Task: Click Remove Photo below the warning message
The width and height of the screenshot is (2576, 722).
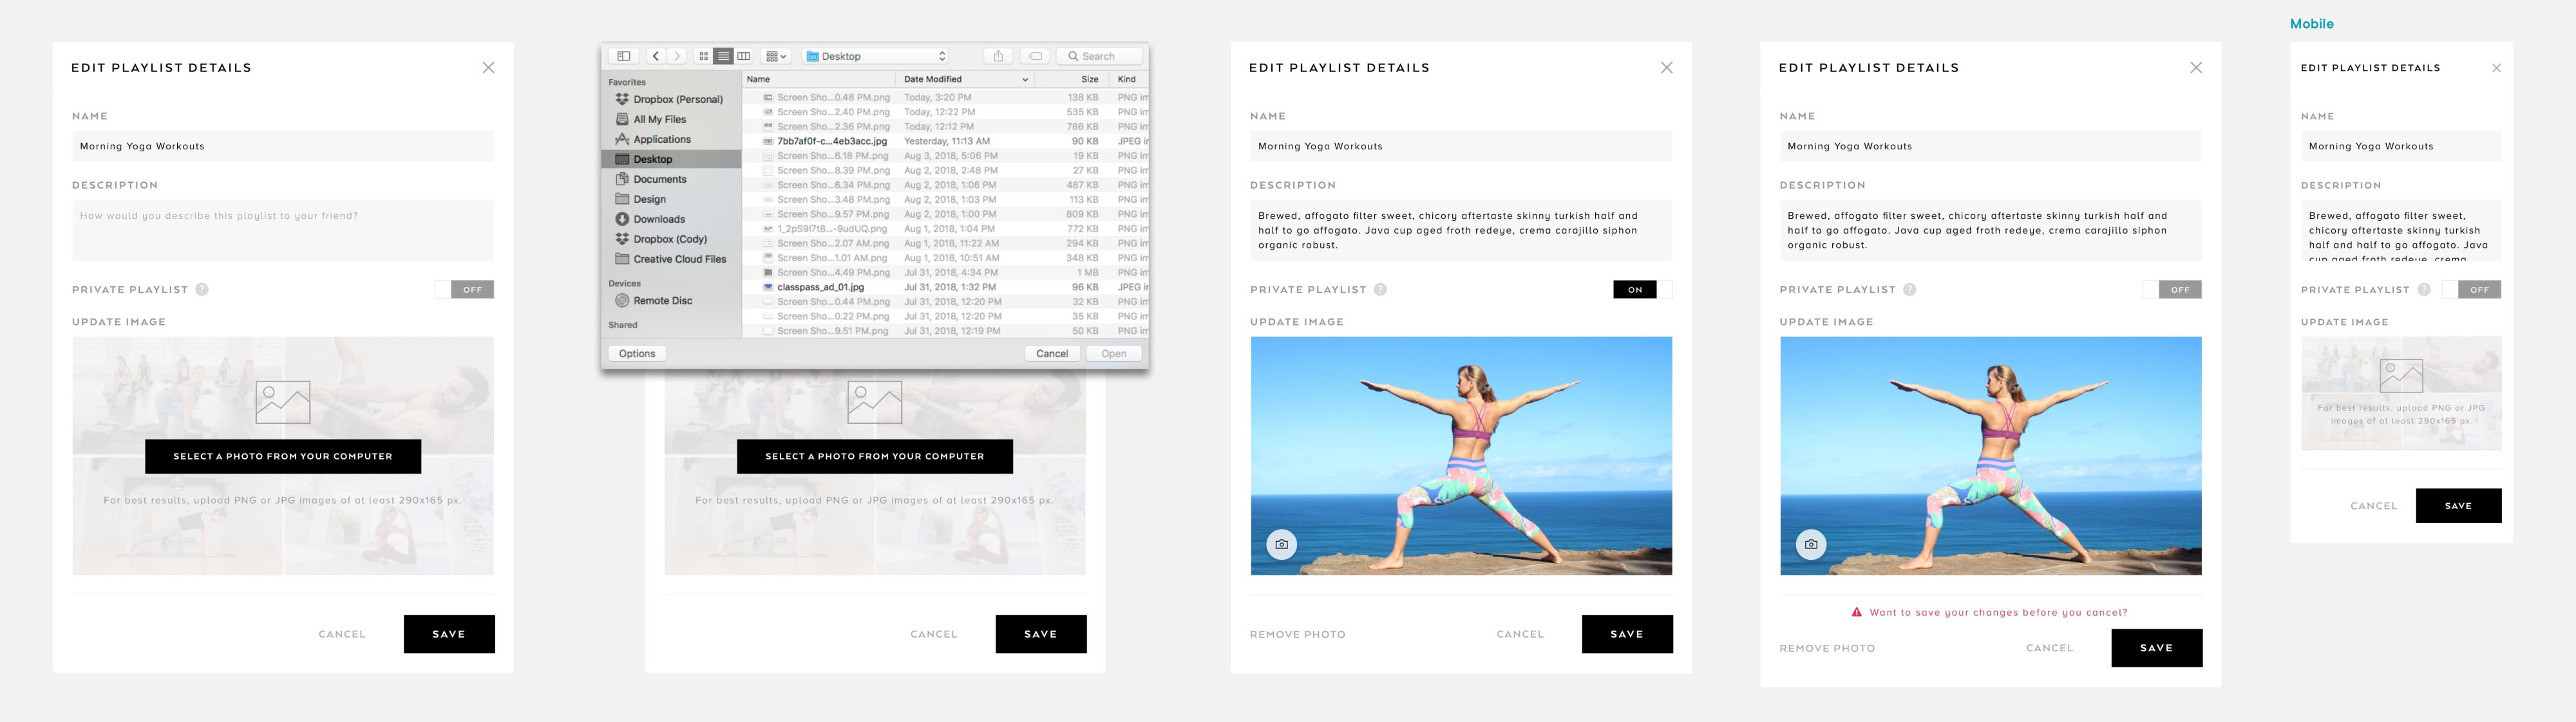Action: tap(1827, 648)
